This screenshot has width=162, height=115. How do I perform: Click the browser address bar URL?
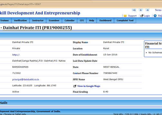20,4
